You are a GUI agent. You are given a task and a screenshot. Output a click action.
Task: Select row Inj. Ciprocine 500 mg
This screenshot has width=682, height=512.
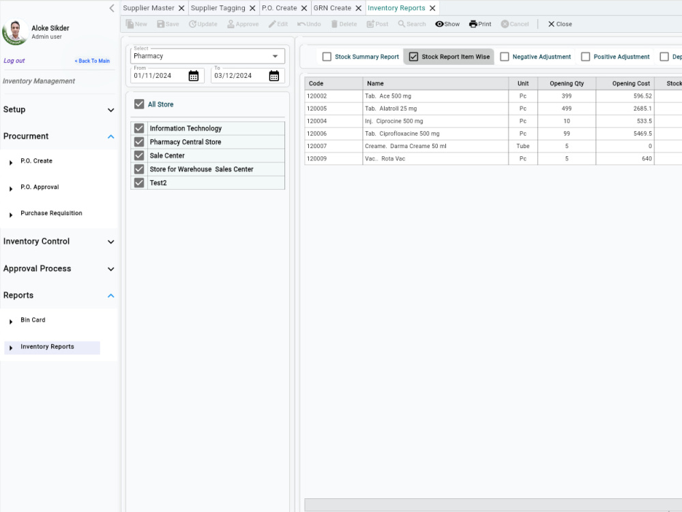click(493, 122)
